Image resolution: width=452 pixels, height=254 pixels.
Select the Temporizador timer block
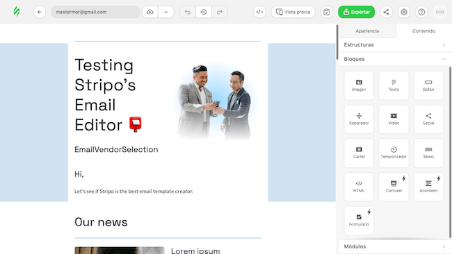394,153
